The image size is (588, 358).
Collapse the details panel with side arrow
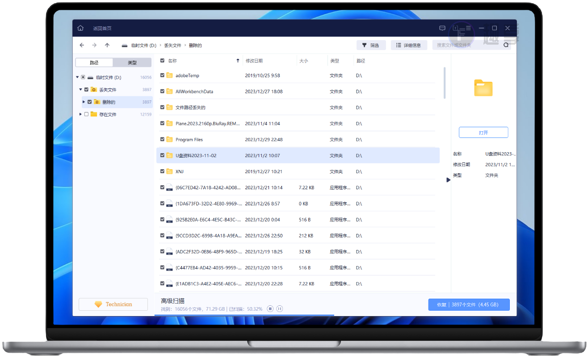coord(449,180)
